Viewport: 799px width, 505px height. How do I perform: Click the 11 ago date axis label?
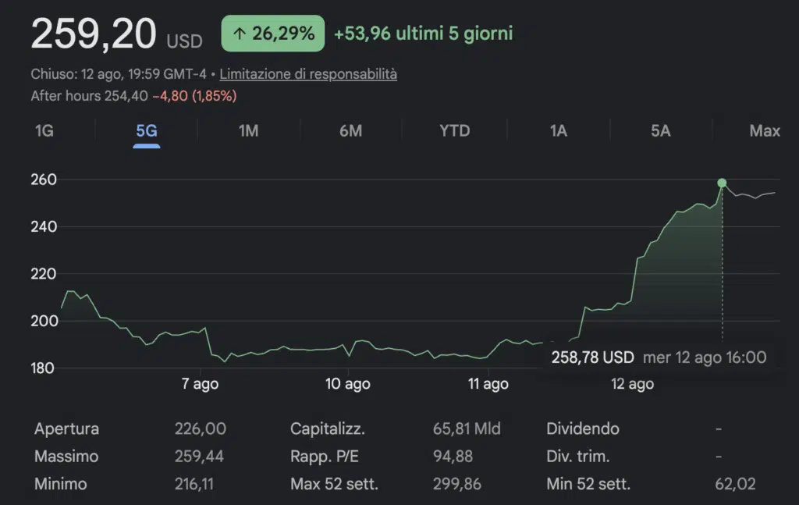[x=488, y=384]
